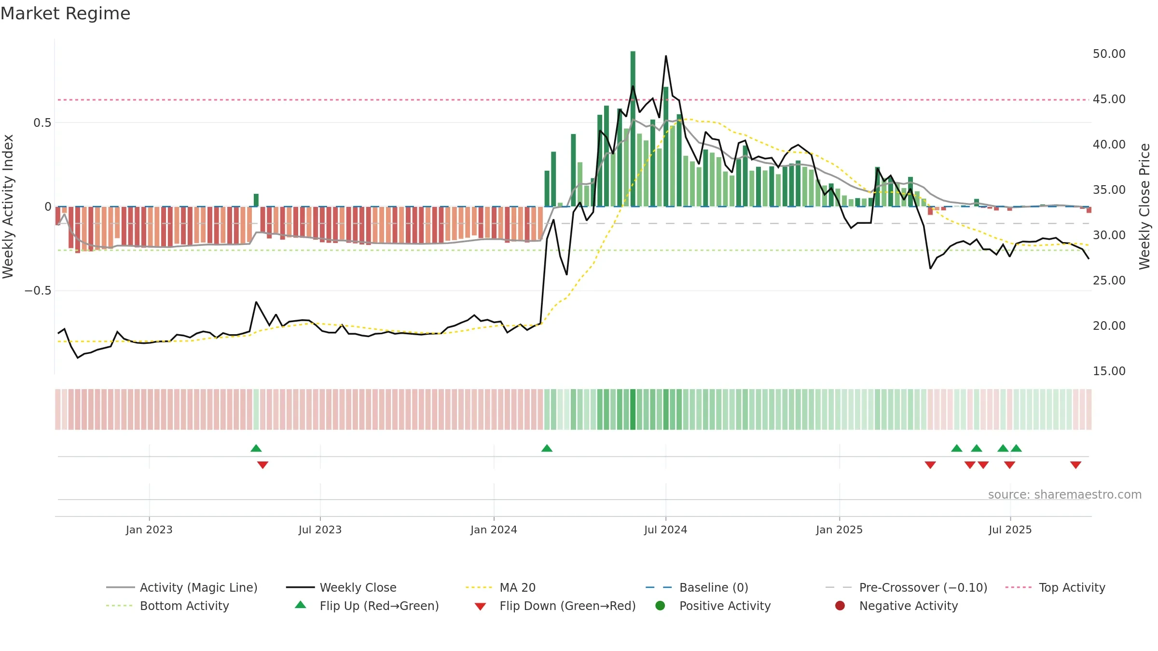
Task: Toggle Activity (Magic Line) legend entry
Action: point(182,587)
